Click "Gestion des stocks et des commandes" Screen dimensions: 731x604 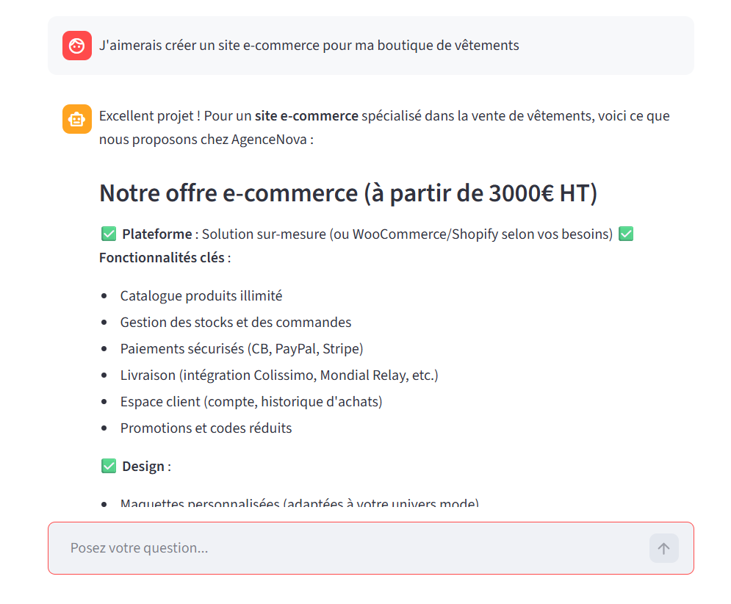click(236, 323)
